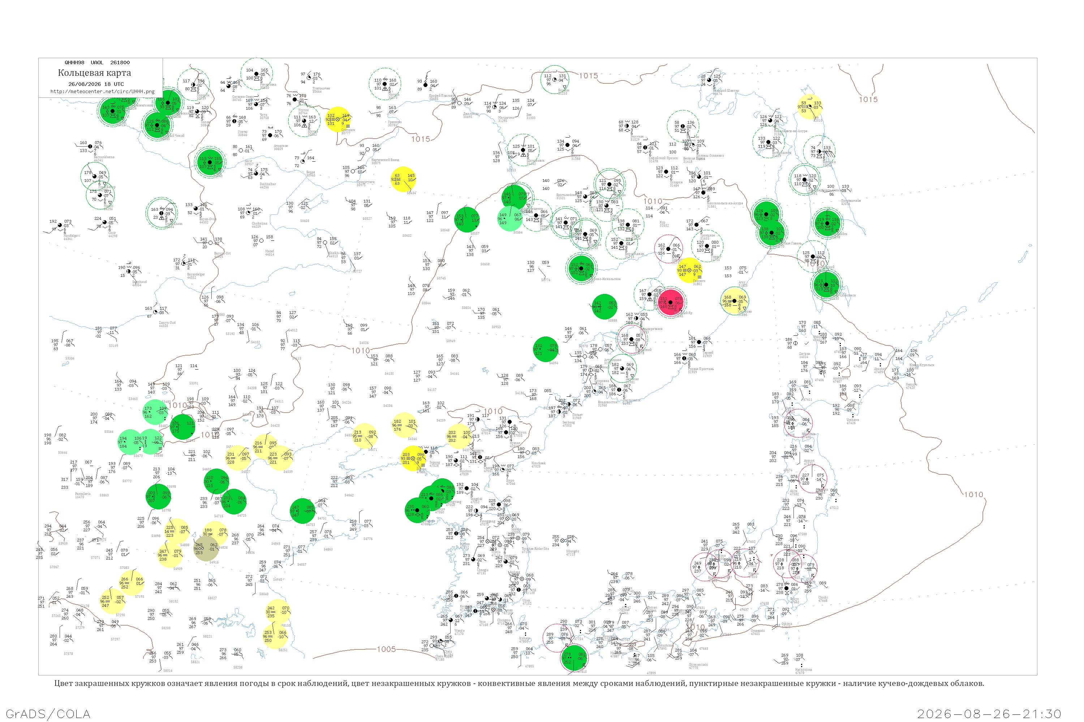Viewport: 1084px width, 722px height.
Task: Click the "Oshima" station name
Action: click(x=787, y=624)
